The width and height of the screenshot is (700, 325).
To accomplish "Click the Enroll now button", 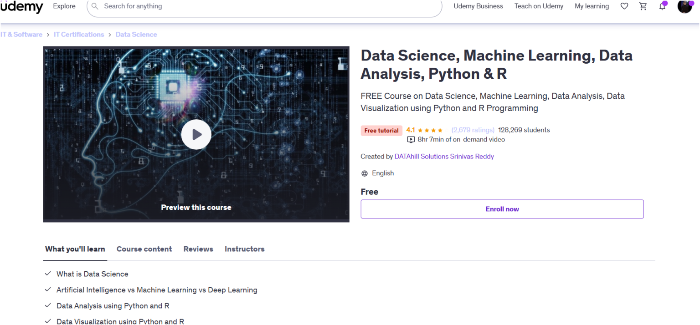I will [502, 209].
